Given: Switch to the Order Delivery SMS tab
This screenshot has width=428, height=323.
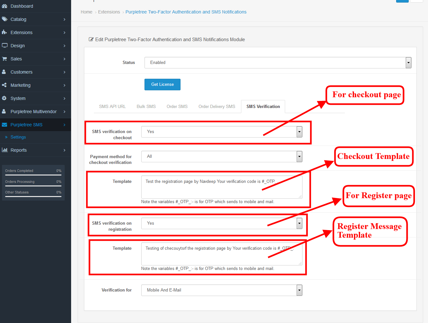Looking at the screenshot, I should [217, 107].
